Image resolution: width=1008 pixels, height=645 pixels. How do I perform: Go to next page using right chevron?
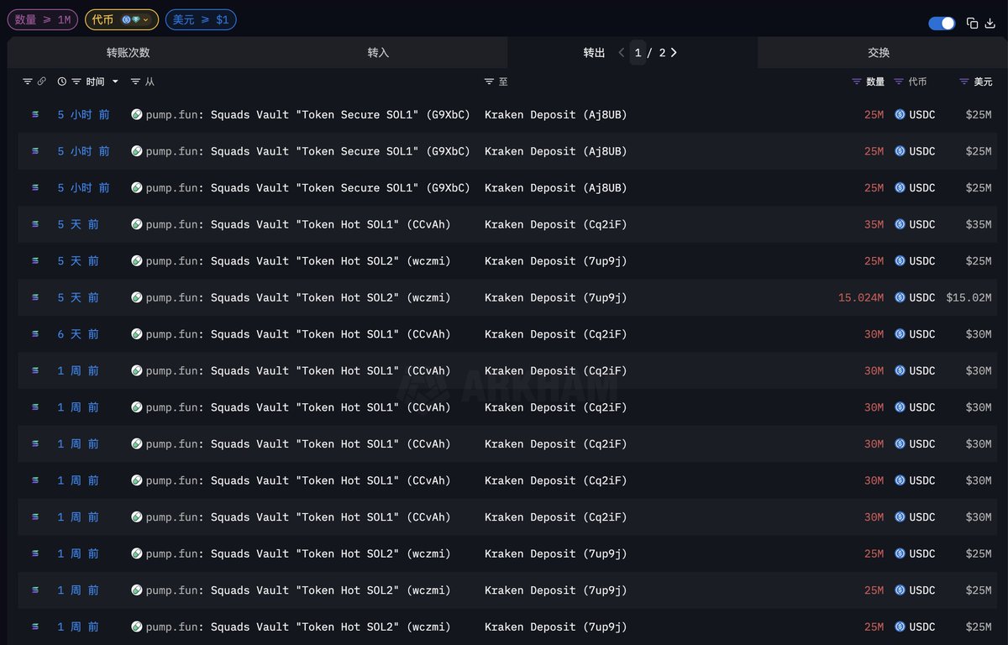pos(674,52)
